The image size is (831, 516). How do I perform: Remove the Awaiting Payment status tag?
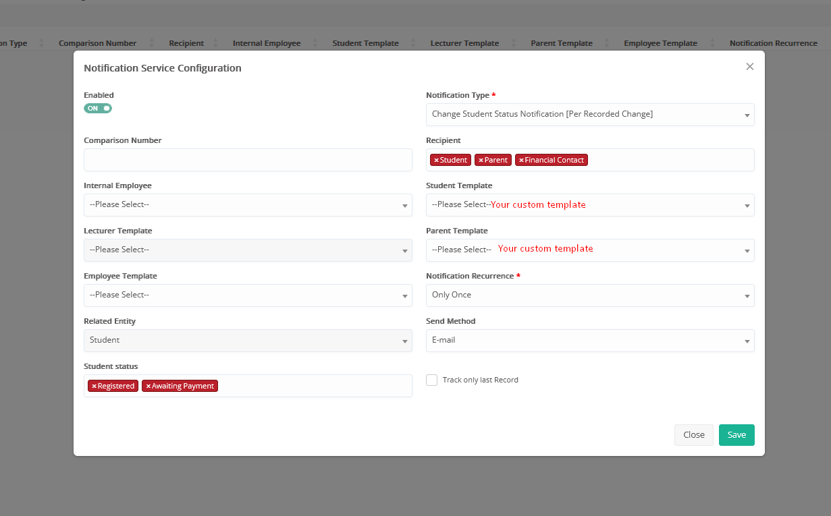pos(148,386)
